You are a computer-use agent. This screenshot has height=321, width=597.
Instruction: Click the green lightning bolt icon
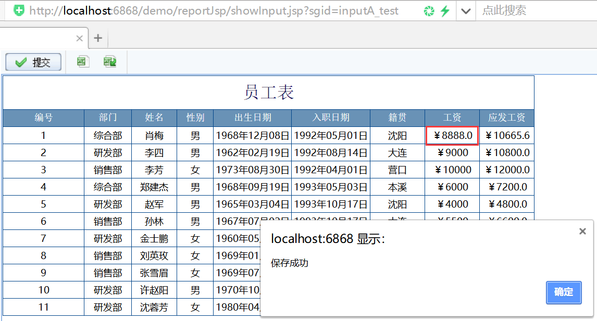tap(445, 11)
